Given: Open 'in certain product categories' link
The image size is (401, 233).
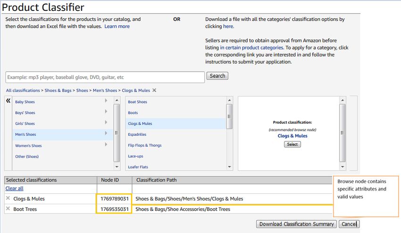Looking at the screenshot, I should pos(251,48).
